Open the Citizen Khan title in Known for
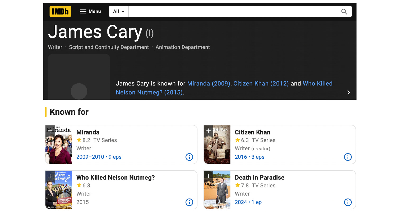The height and width of the screenshot is (212, 398). pyautogui.click(x=252, y=132)
